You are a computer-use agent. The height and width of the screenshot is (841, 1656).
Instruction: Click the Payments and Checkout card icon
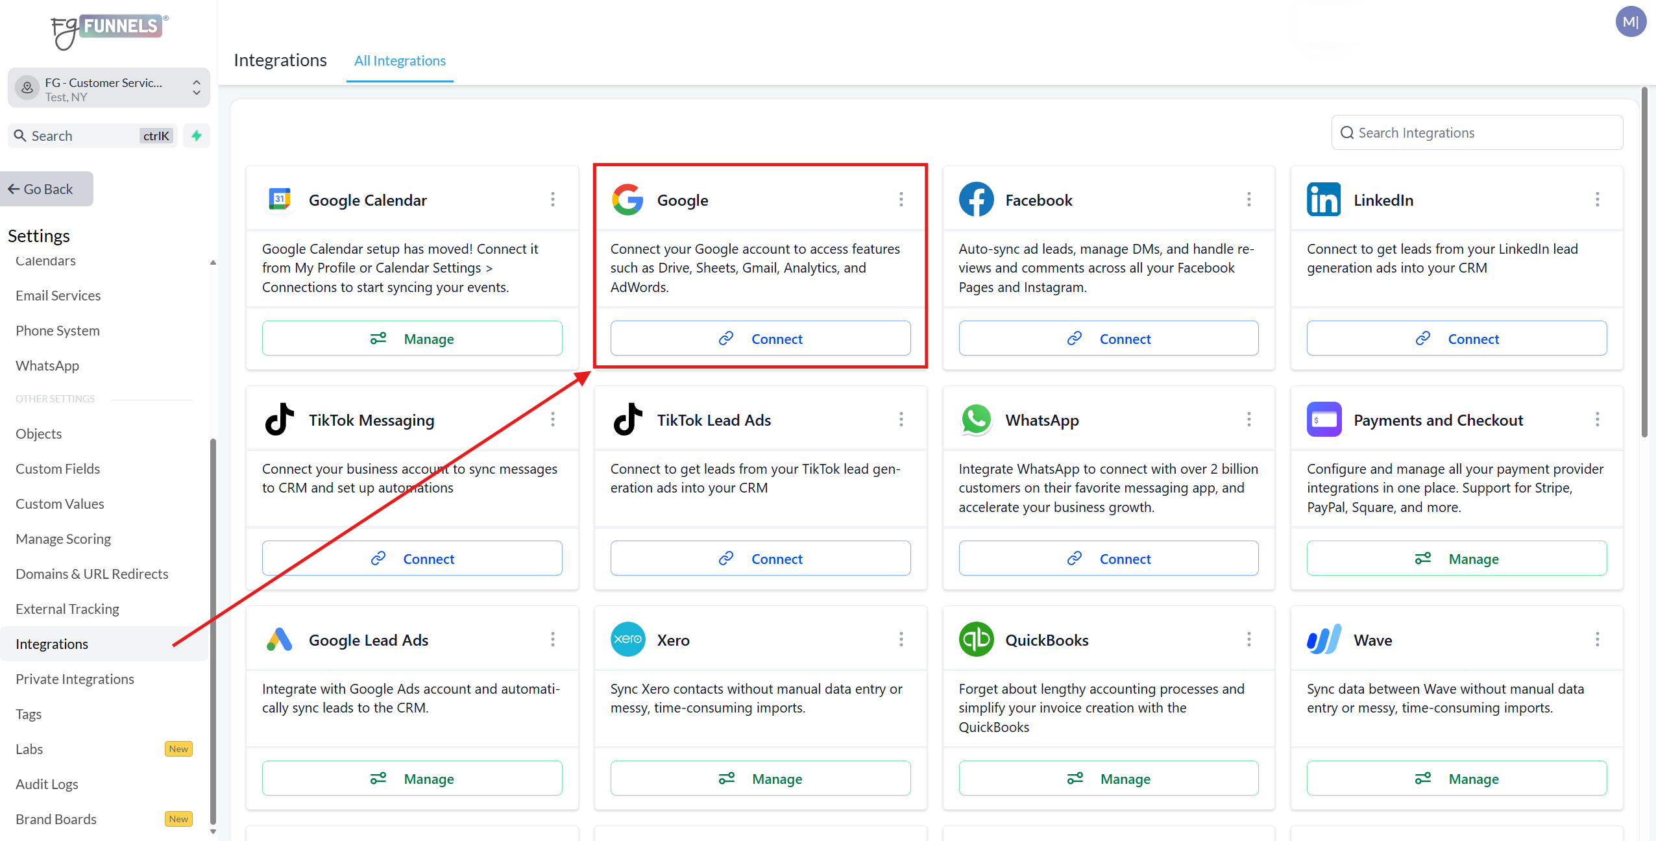tap(1324, 420)
